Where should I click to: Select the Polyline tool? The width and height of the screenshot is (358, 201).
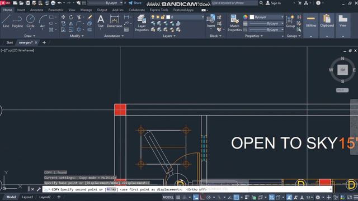pos(17,21)
